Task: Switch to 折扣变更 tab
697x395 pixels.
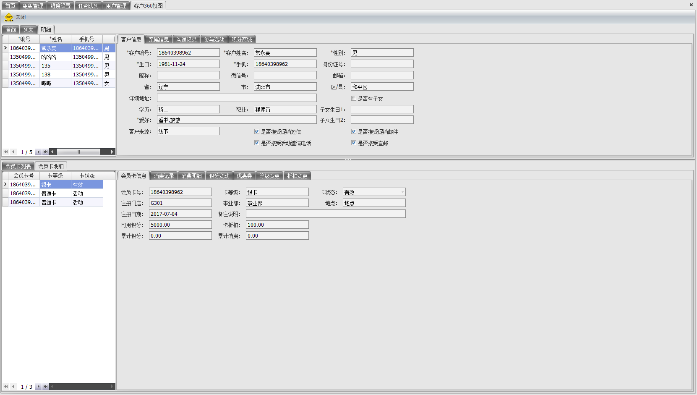Action: point(297,176)
